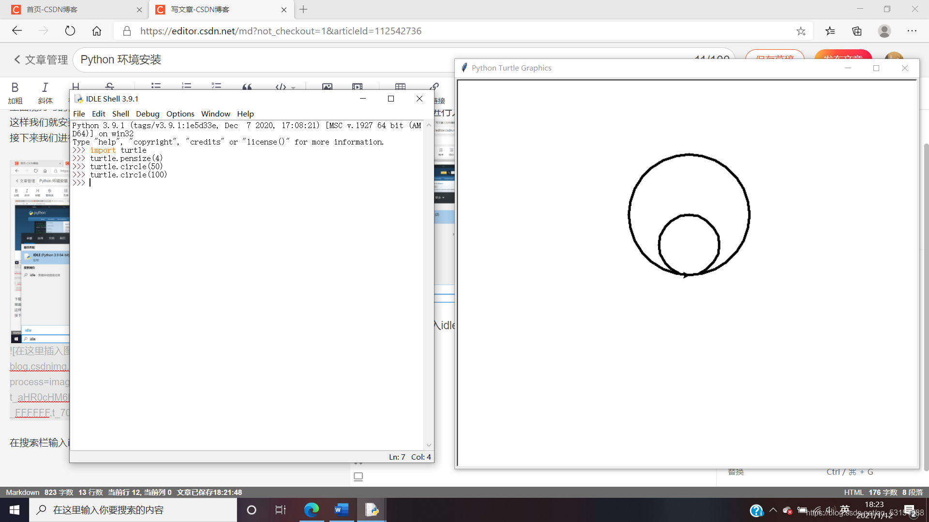
Task: Click the line 'turtle.circle(50)' in IDLE
Action: (x=126, y=166)
